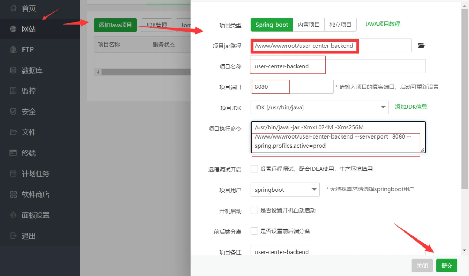Click the 项目端口 input field
Image resolution: width=469 pixels, height=276 pixels.
click(x=292, y=87)
